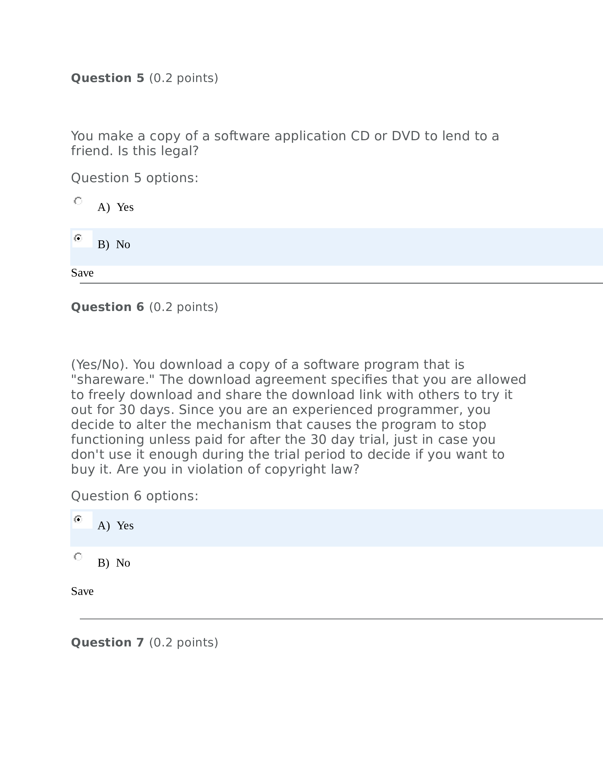Screen dimensions: 603x781
Task: Click the "Question 6 options:" label
Action: click(x=135, y=496)
